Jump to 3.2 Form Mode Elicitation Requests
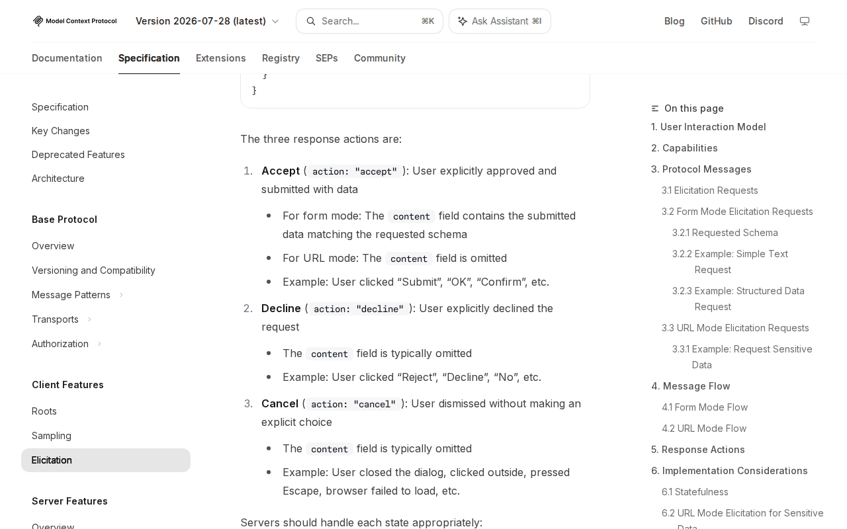This screenshot has height=529, width=847. 737,212
